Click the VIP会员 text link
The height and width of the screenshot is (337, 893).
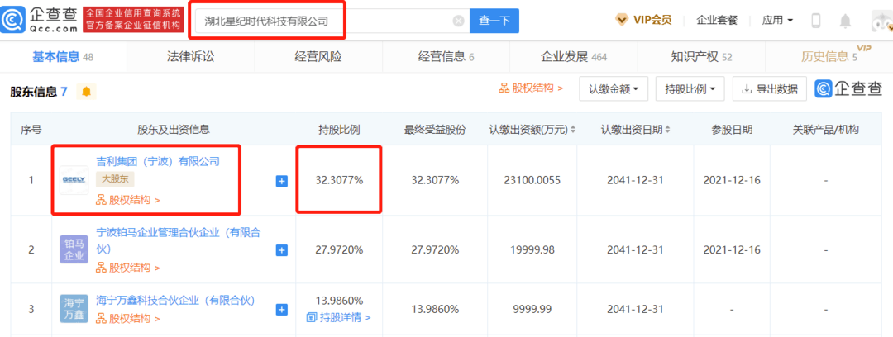click(x=652, y=21)
